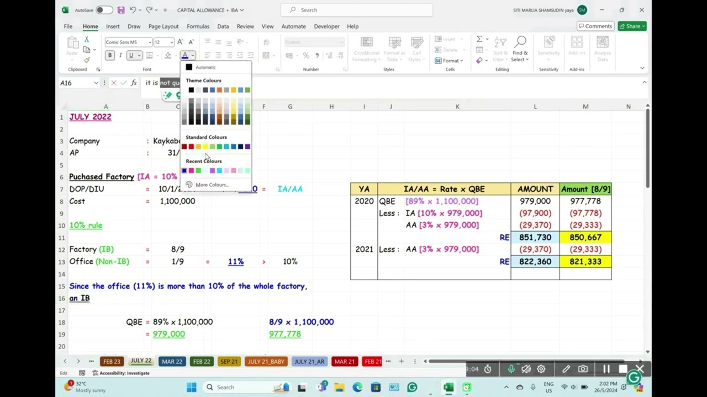
Task: Pause the screen recording
Action: coord(606,369)
